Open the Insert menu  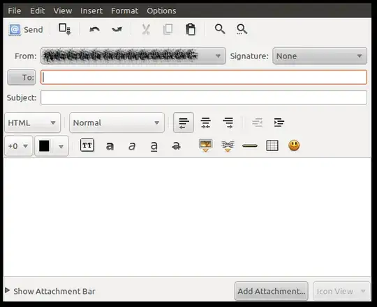[x=91, y=10]
